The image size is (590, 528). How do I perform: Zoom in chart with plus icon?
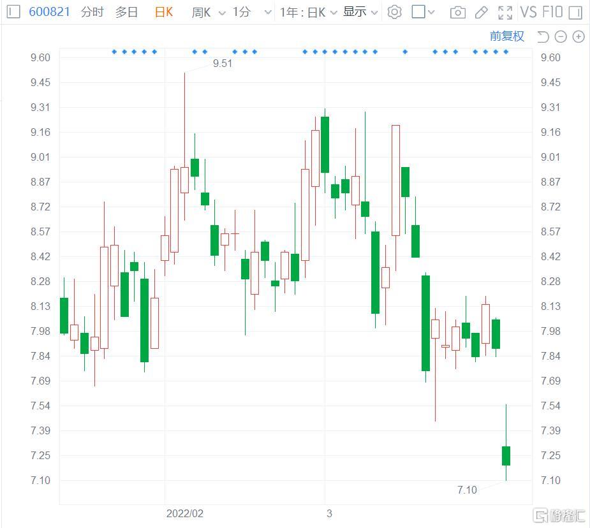579,36
